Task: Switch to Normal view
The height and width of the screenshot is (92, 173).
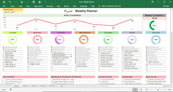Action: coord(135,90)
